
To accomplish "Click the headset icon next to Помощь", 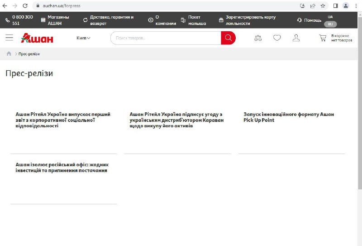I will point(300,20).
